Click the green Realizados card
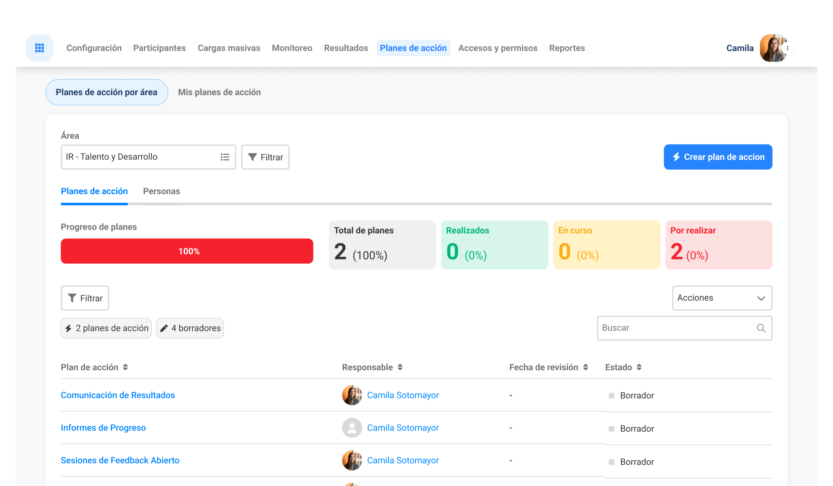833x486 pixels. [494, 245]
